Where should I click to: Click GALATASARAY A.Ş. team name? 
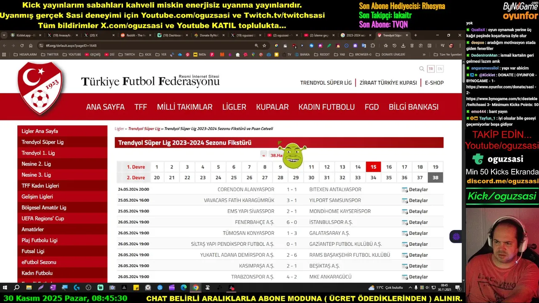pos(329,233)
